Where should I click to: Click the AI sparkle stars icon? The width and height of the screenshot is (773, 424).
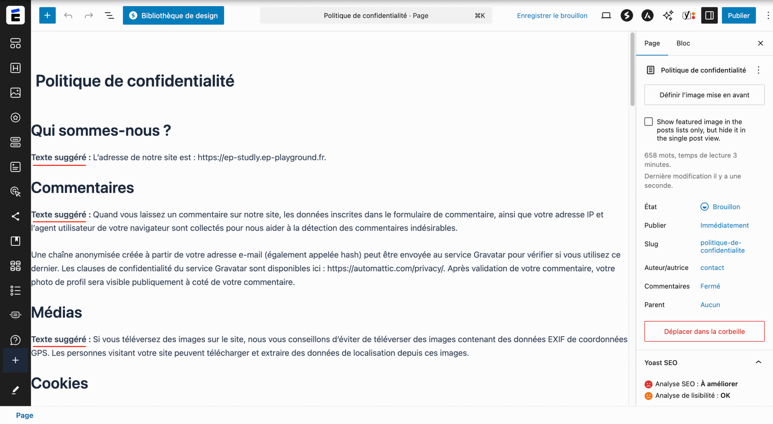point(668,15)
